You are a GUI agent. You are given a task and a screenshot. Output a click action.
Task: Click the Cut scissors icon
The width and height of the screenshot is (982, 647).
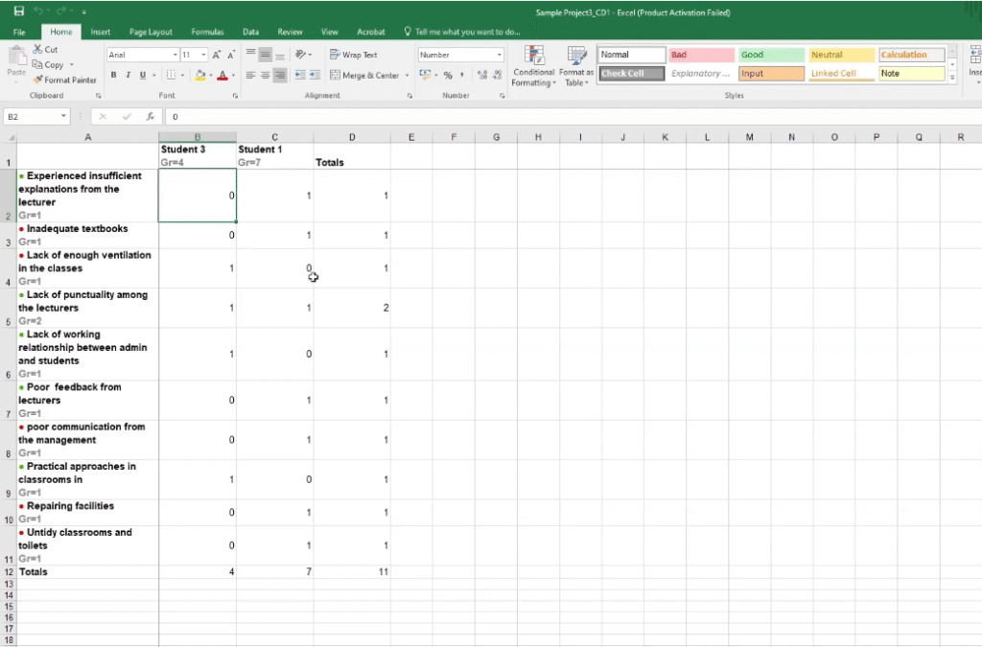click(x=37, y=49)
